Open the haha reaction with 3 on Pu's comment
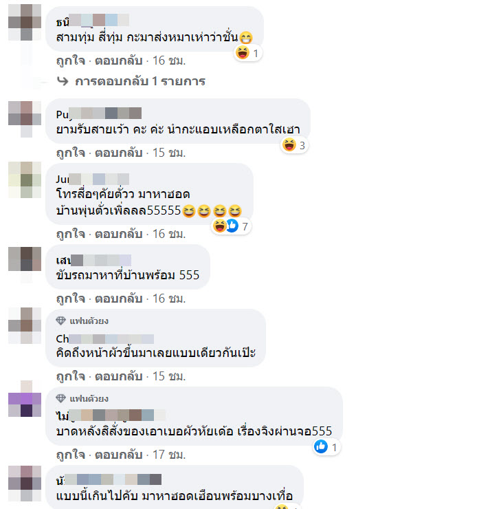Screen dimensions: 503x509 coord(294,145)
